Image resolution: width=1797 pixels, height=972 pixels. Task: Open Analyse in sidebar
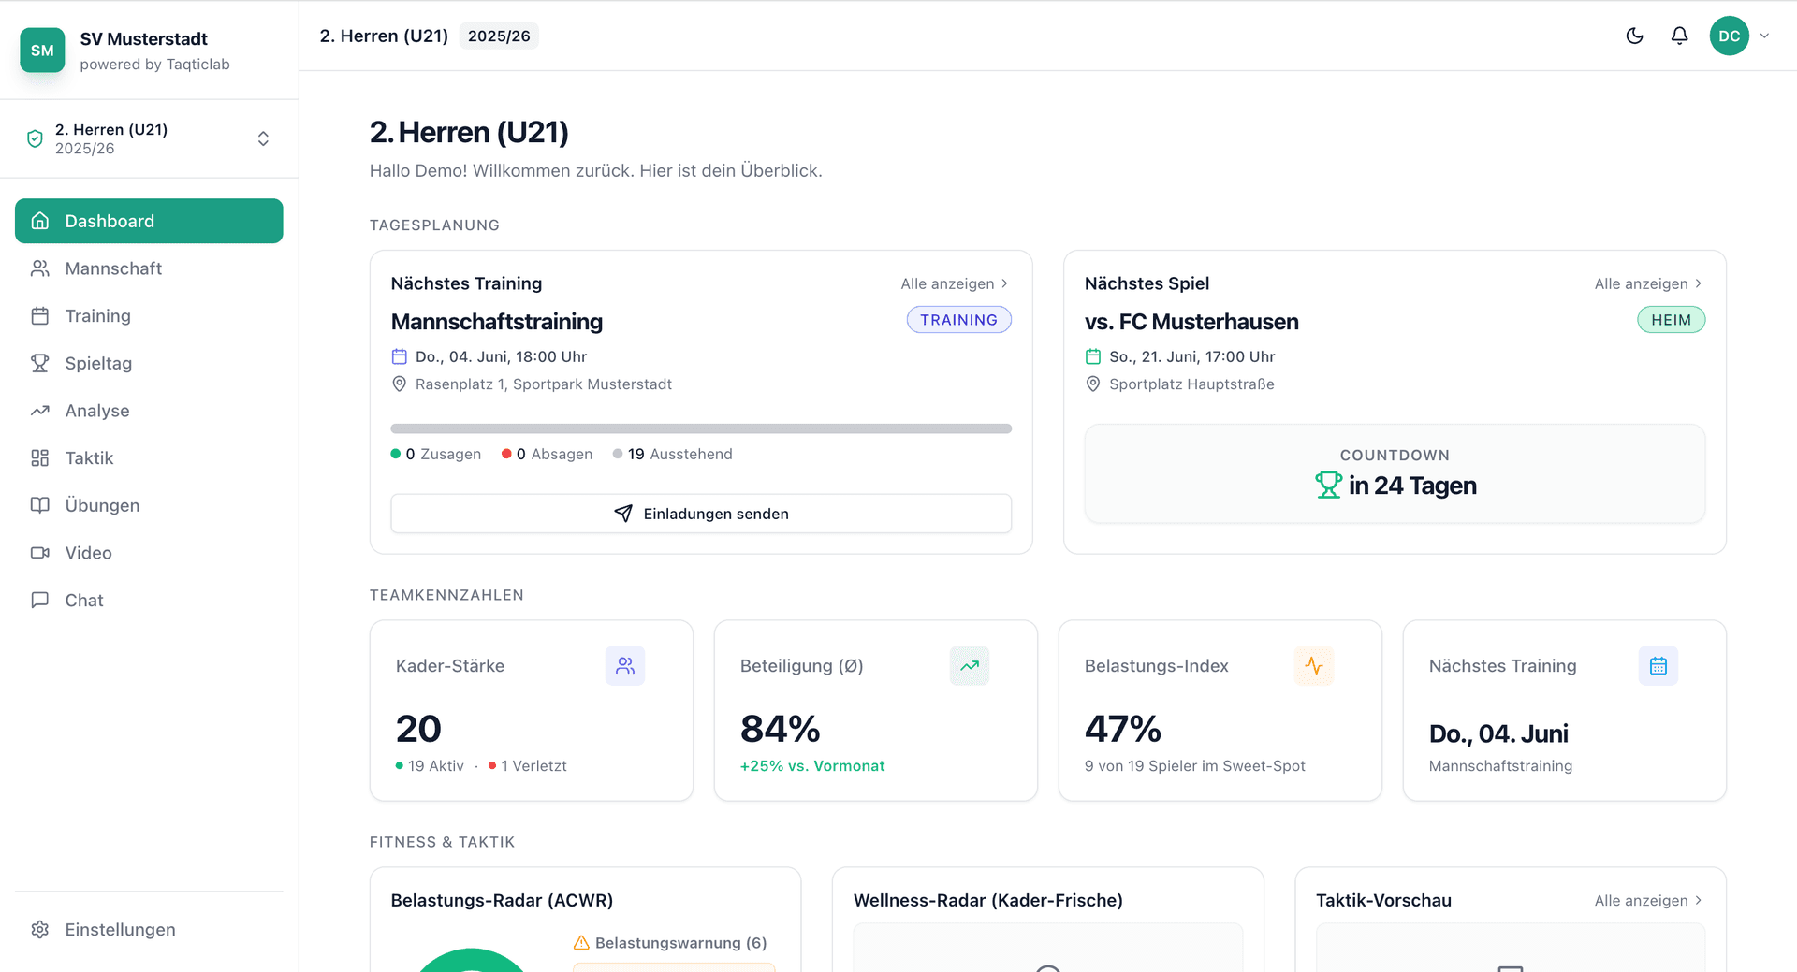coord(149,411)
